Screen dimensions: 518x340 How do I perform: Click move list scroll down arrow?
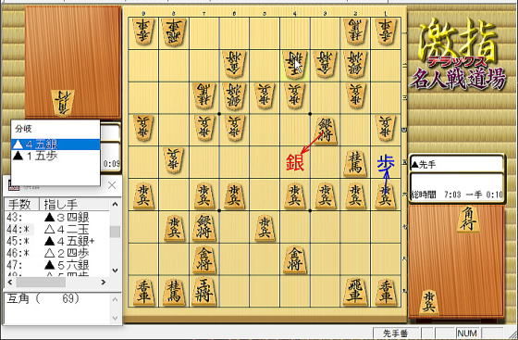tap(115, 271)
